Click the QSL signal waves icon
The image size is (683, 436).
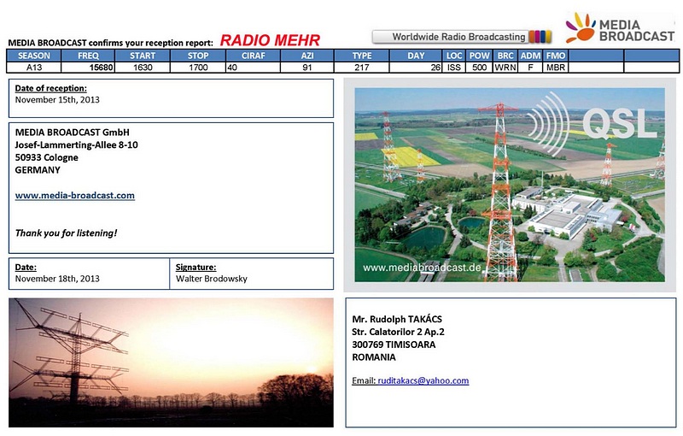(551, 121)
